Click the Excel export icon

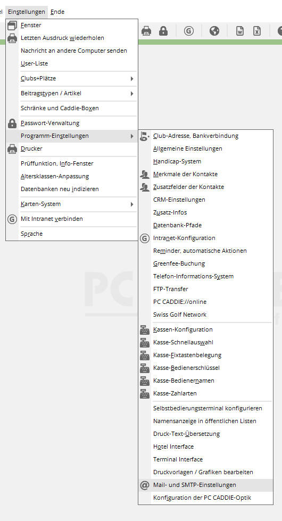[x=257, y=31]
